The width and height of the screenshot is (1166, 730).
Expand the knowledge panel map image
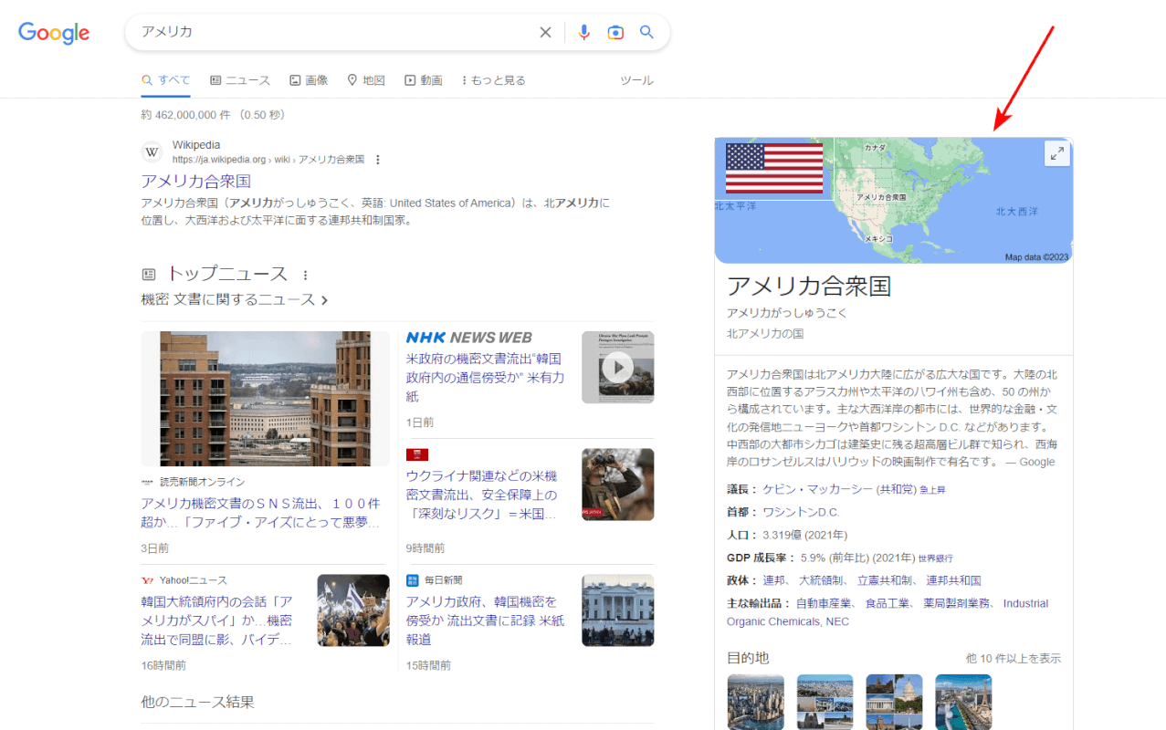coord(1056,153)
